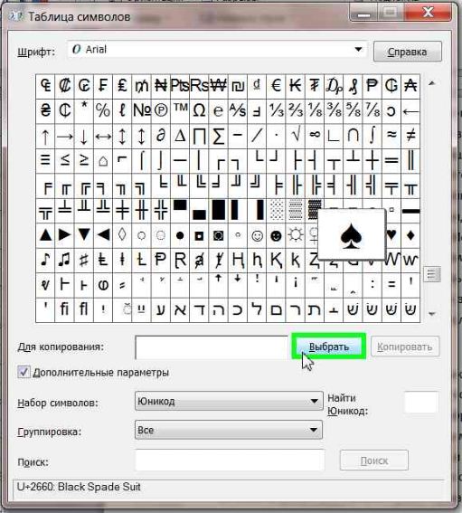This screenshot has height=513, width=462.
Task: Focus the Найти Юникод input box
Action: tap(420, 403)
